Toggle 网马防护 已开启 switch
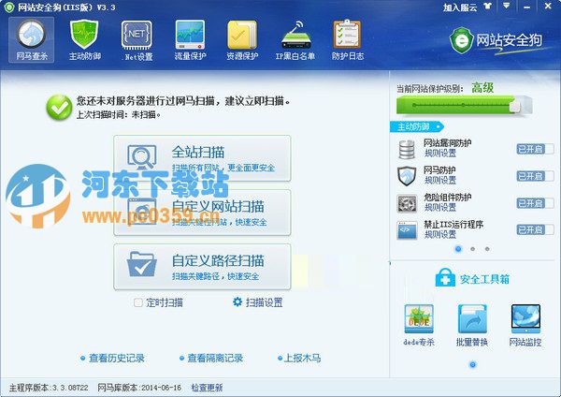 [535, 176]
